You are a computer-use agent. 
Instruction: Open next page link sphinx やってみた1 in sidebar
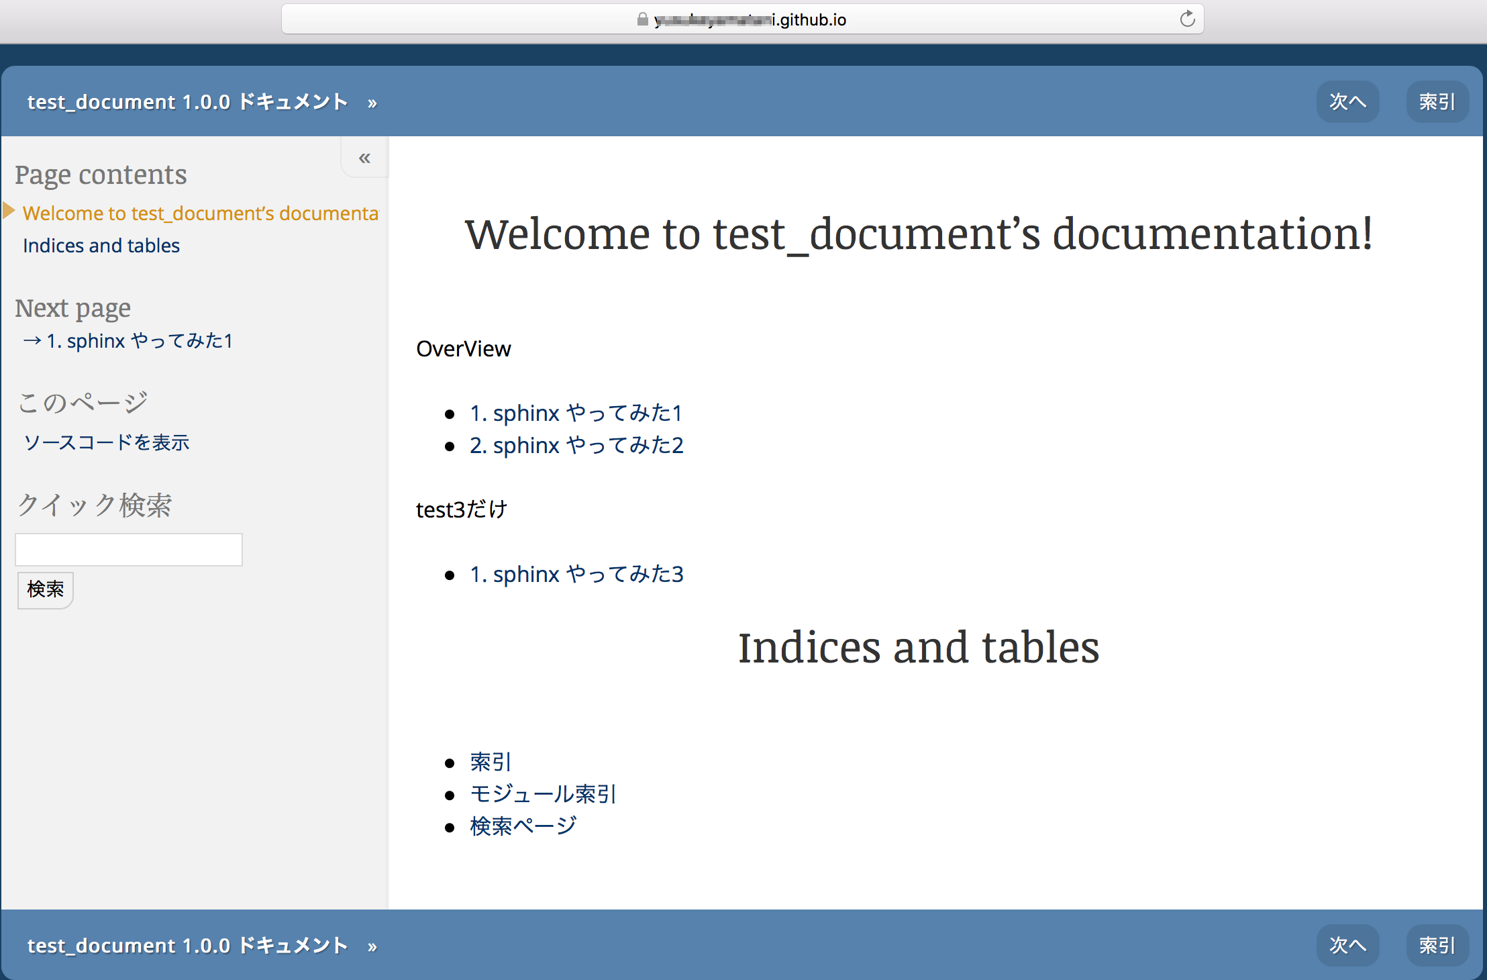click(x=138, y=340)
